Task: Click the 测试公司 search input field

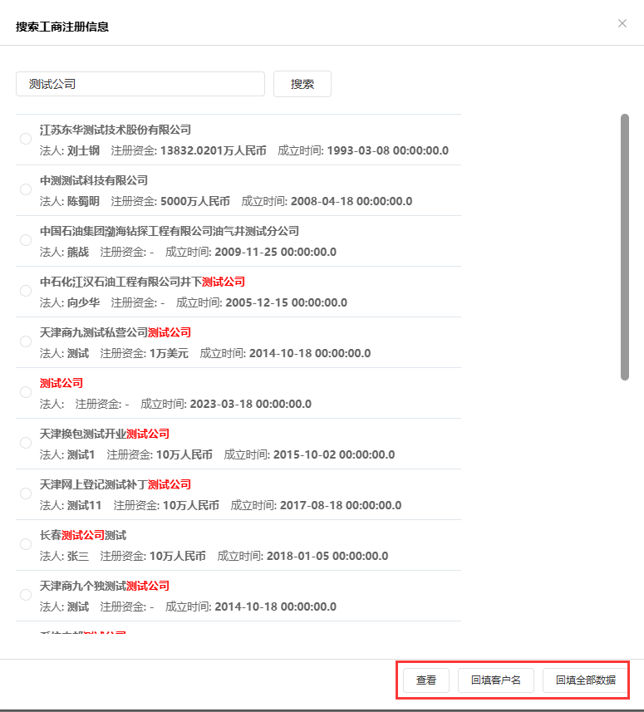Action: coord(140,84)
